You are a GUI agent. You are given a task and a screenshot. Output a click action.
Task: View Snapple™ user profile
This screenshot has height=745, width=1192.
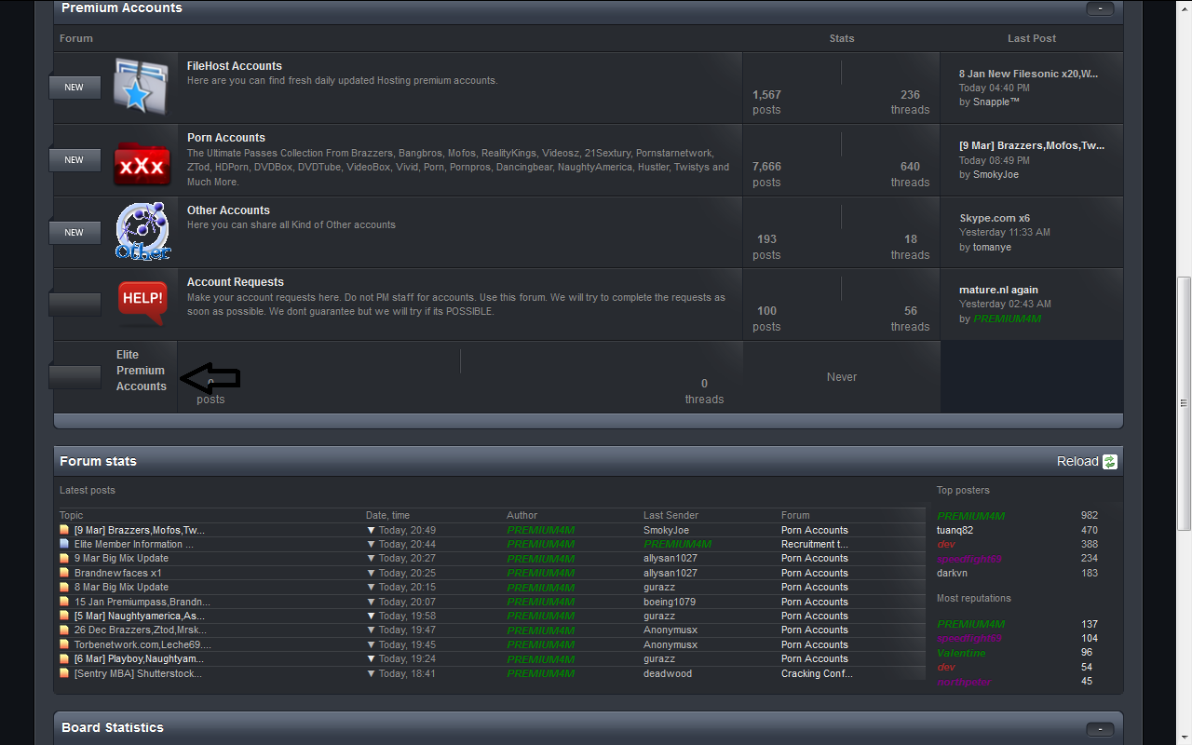pos(996,102)
